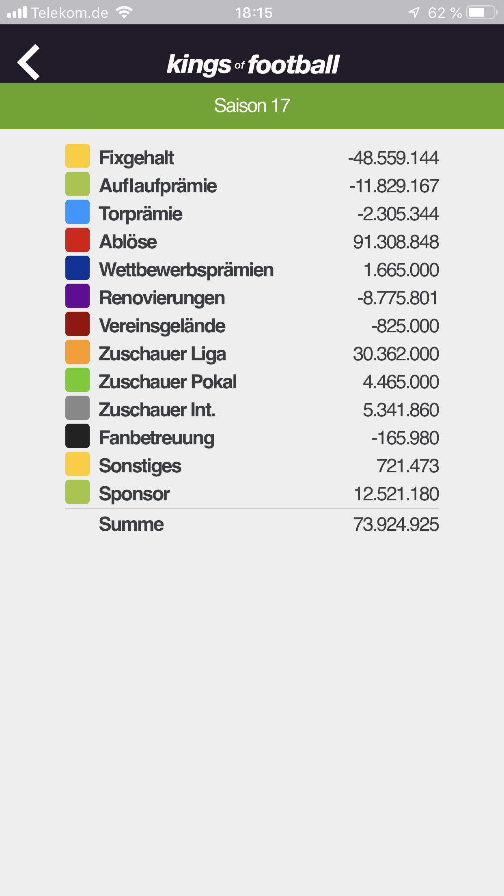504x896 pixels.
Task: Tap the Wi-Fi status icon
Action: [x=124, y=13]
